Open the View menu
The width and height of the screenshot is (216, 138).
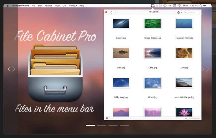[57, 6]
